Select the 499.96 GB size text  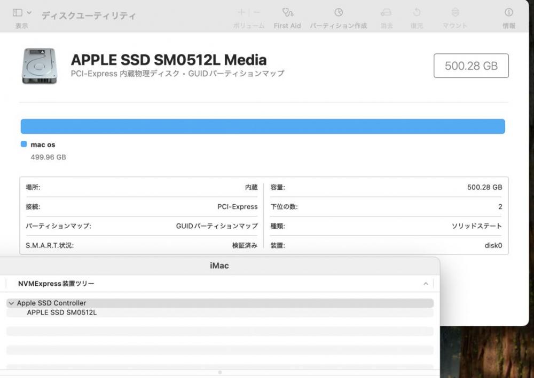49,157
